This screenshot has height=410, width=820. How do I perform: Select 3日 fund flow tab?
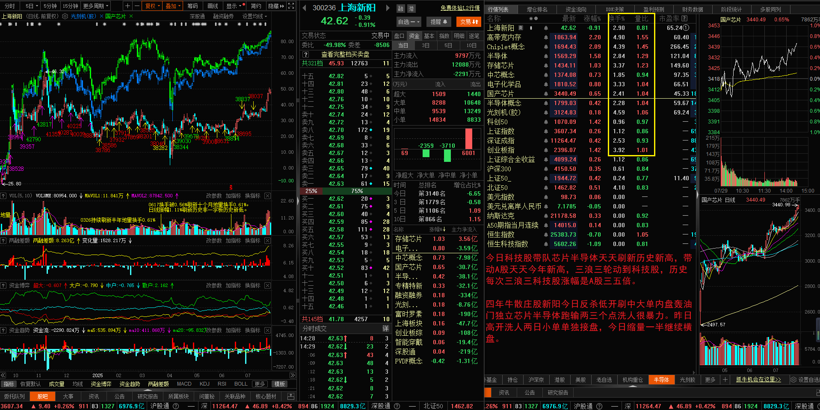point(426,45)
